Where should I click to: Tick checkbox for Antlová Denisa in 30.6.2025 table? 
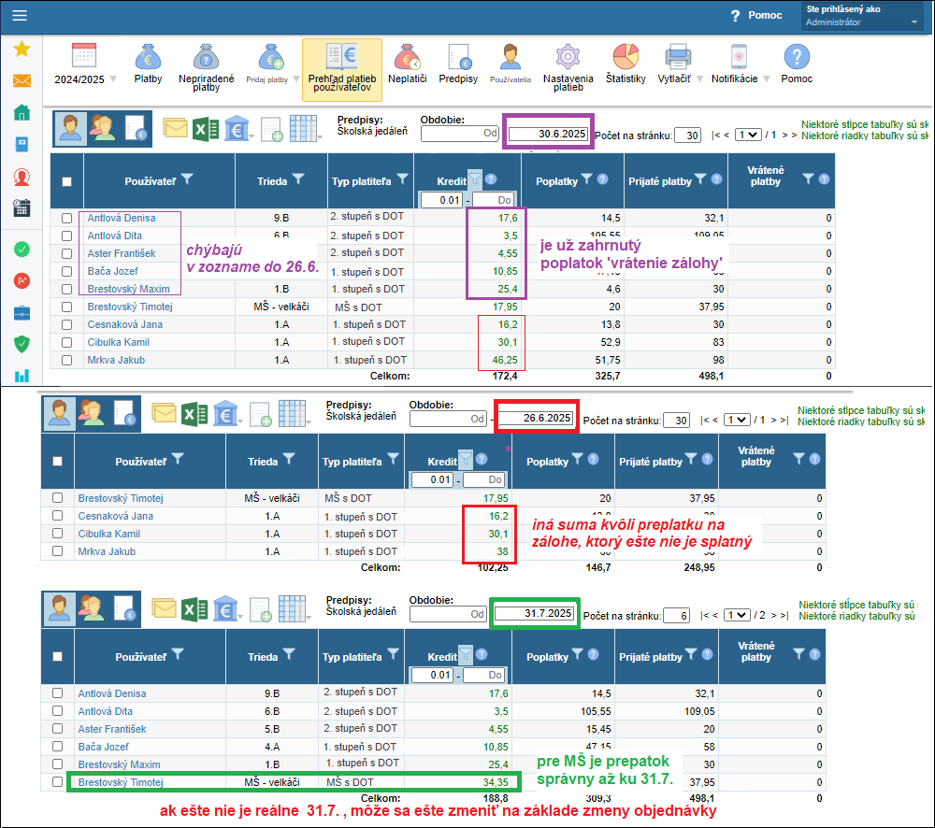(x=66, y=218)
